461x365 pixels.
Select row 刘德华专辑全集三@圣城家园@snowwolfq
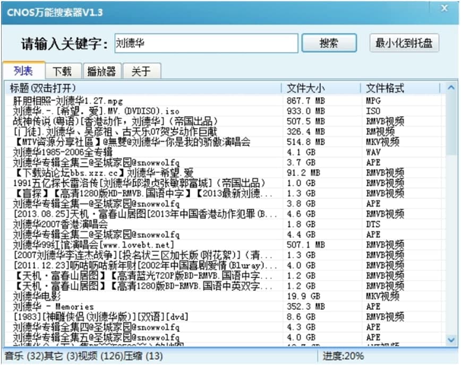(223, 162)
